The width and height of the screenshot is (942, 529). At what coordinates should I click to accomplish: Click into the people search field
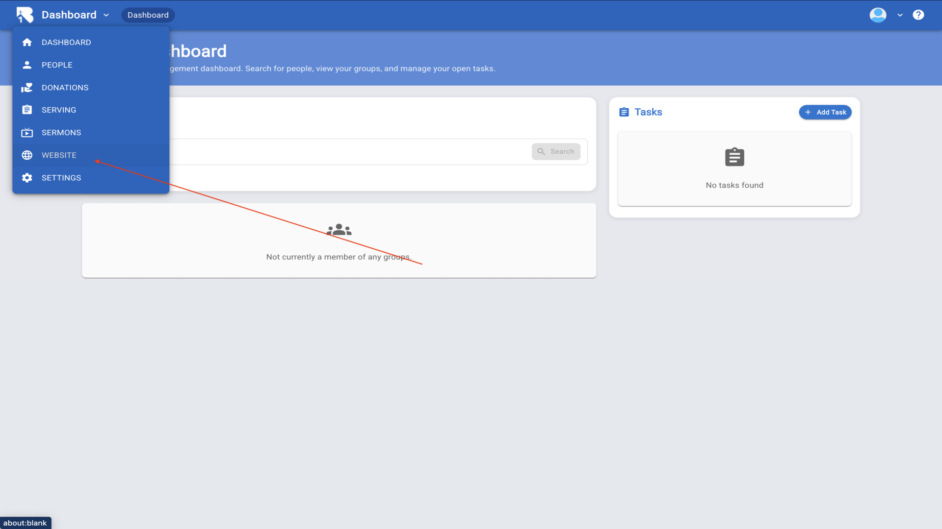(x=348, y=152)
